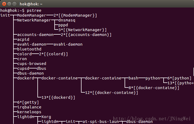Click the bluetoothd process entry
Viewport: 194px width, 124px height.
pos(29,49)
